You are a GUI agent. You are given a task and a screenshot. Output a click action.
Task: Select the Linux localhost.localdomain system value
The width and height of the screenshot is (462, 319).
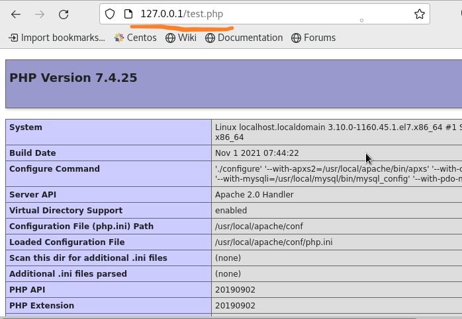point(338,132)
